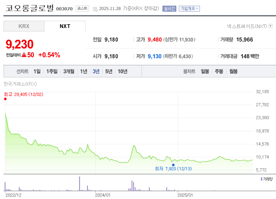Select the 3개월 line chart period
The image size is (276, 199).
tap(69, 71)
